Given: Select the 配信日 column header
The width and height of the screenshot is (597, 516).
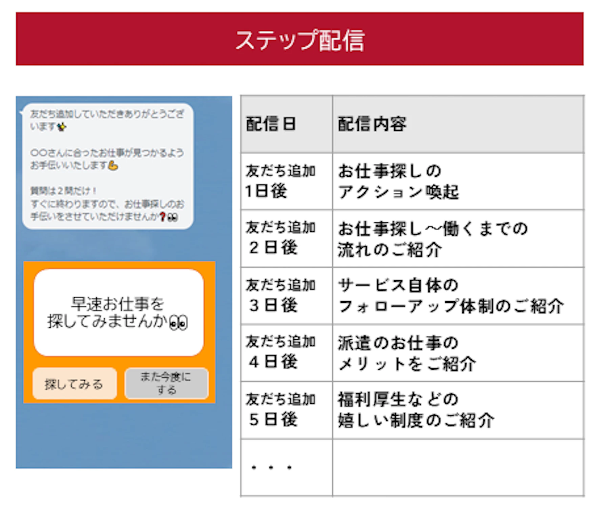Looking at the screenshot, I should (286, 124).
